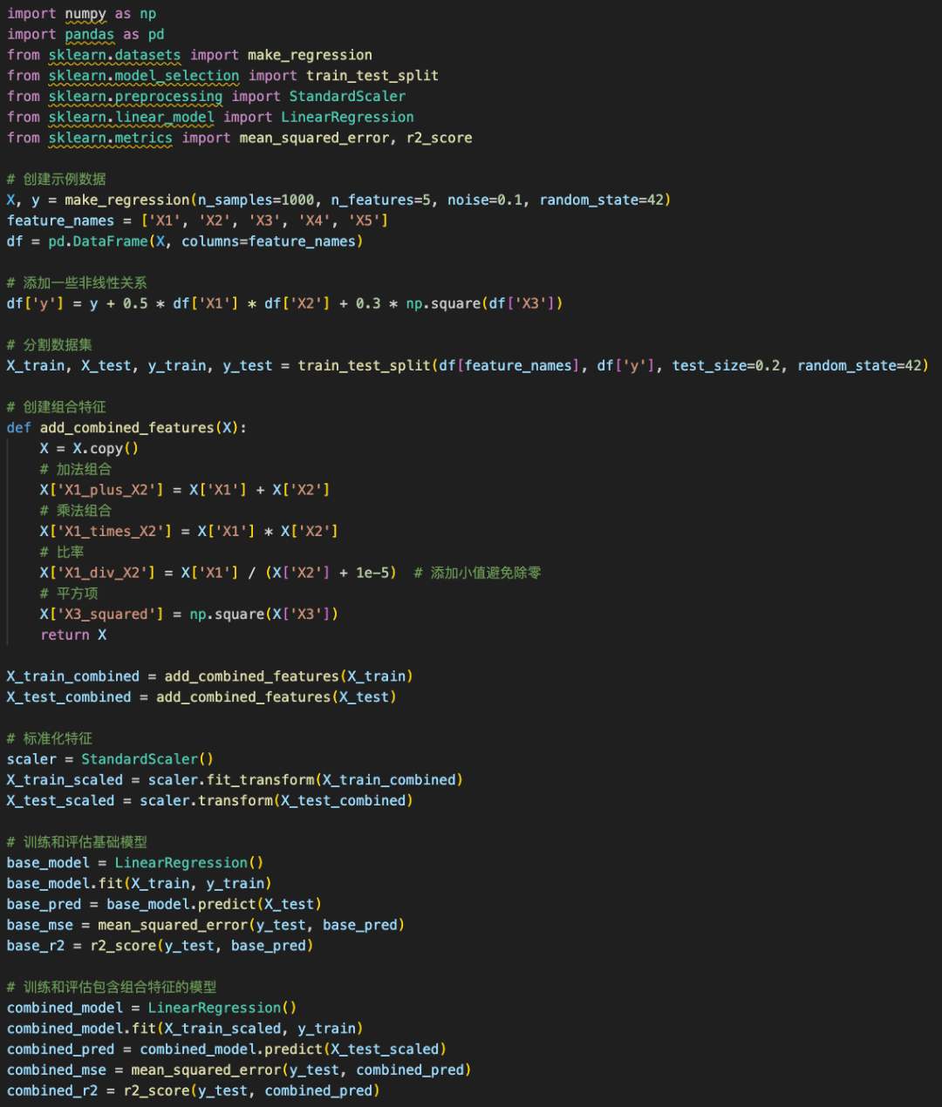Screen dimensions: 942x1107
Task: Click 'sklearn.linear_model' module text
Action: (x=132, y=118)
